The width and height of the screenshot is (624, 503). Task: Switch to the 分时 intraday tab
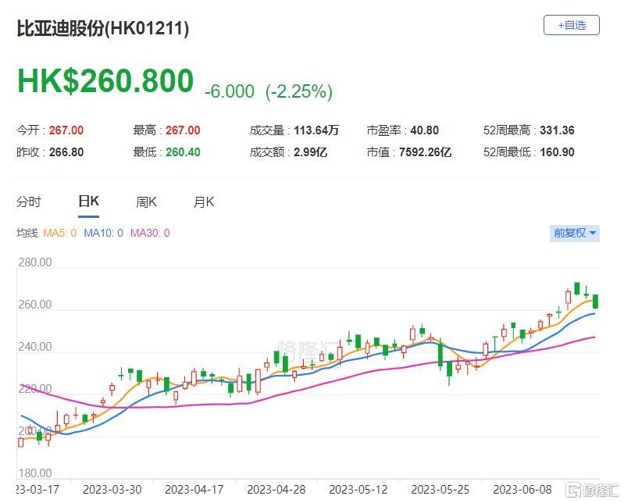[29, 202]
